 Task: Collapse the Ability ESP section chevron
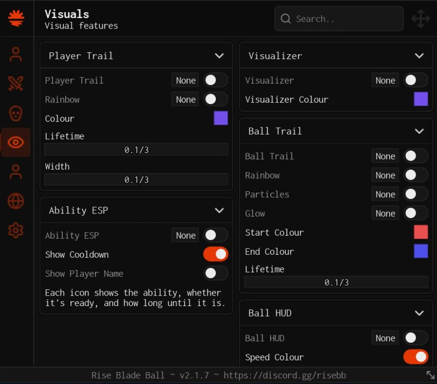[x=219, y=210]
